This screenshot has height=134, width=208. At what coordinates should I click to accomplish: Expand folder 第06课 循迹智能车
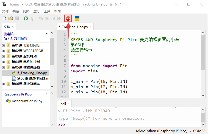coord(4,84)
